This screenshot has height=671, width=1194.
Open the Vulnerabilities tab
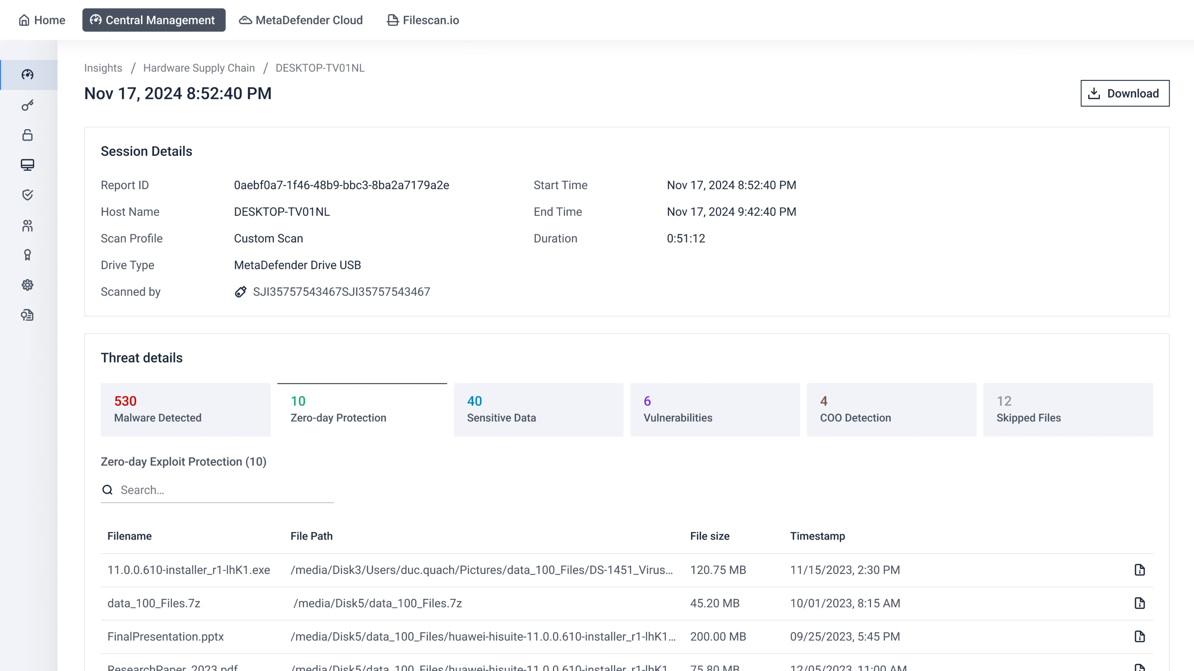[715, 410]
